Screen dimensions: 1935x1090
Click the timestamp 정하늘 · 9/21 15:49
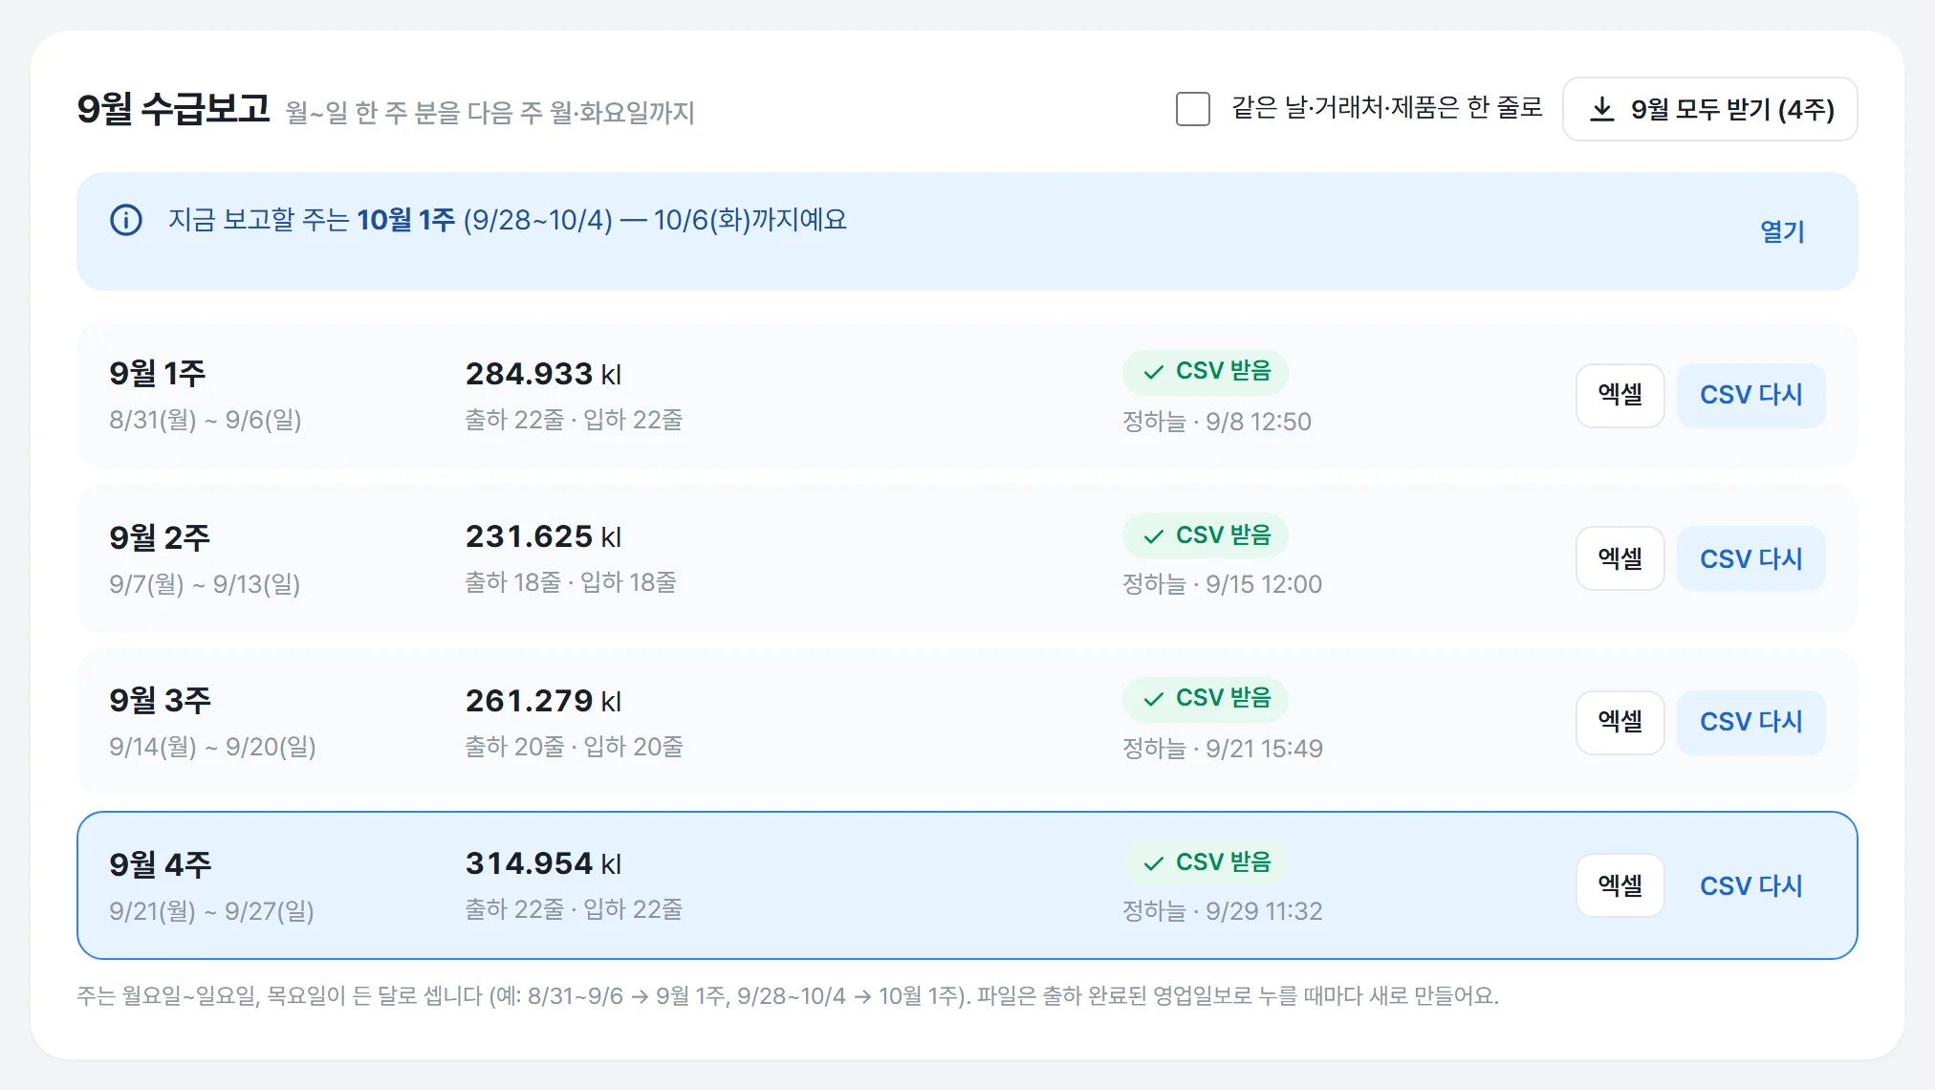1223,749
